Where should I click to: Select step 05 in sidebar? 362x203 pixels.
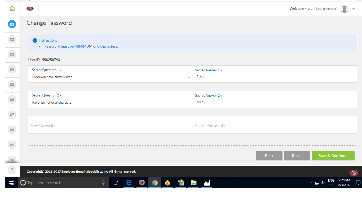tap(12, 85)
